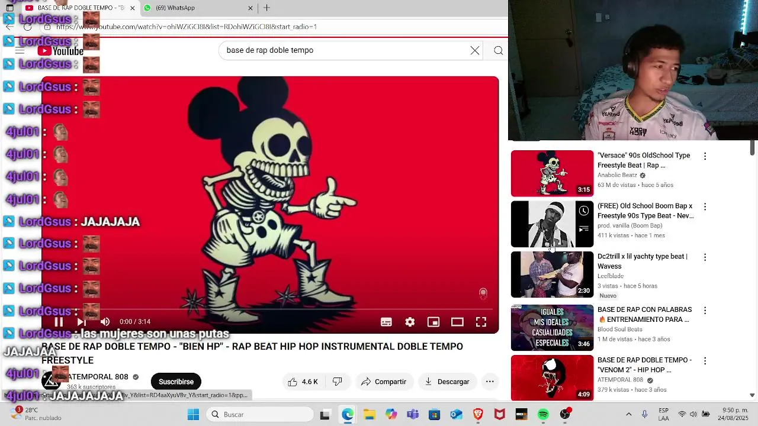Viewport: 758px width, 426px height.
Task: Toggle theater mode on the player
Action: [457, 322]
